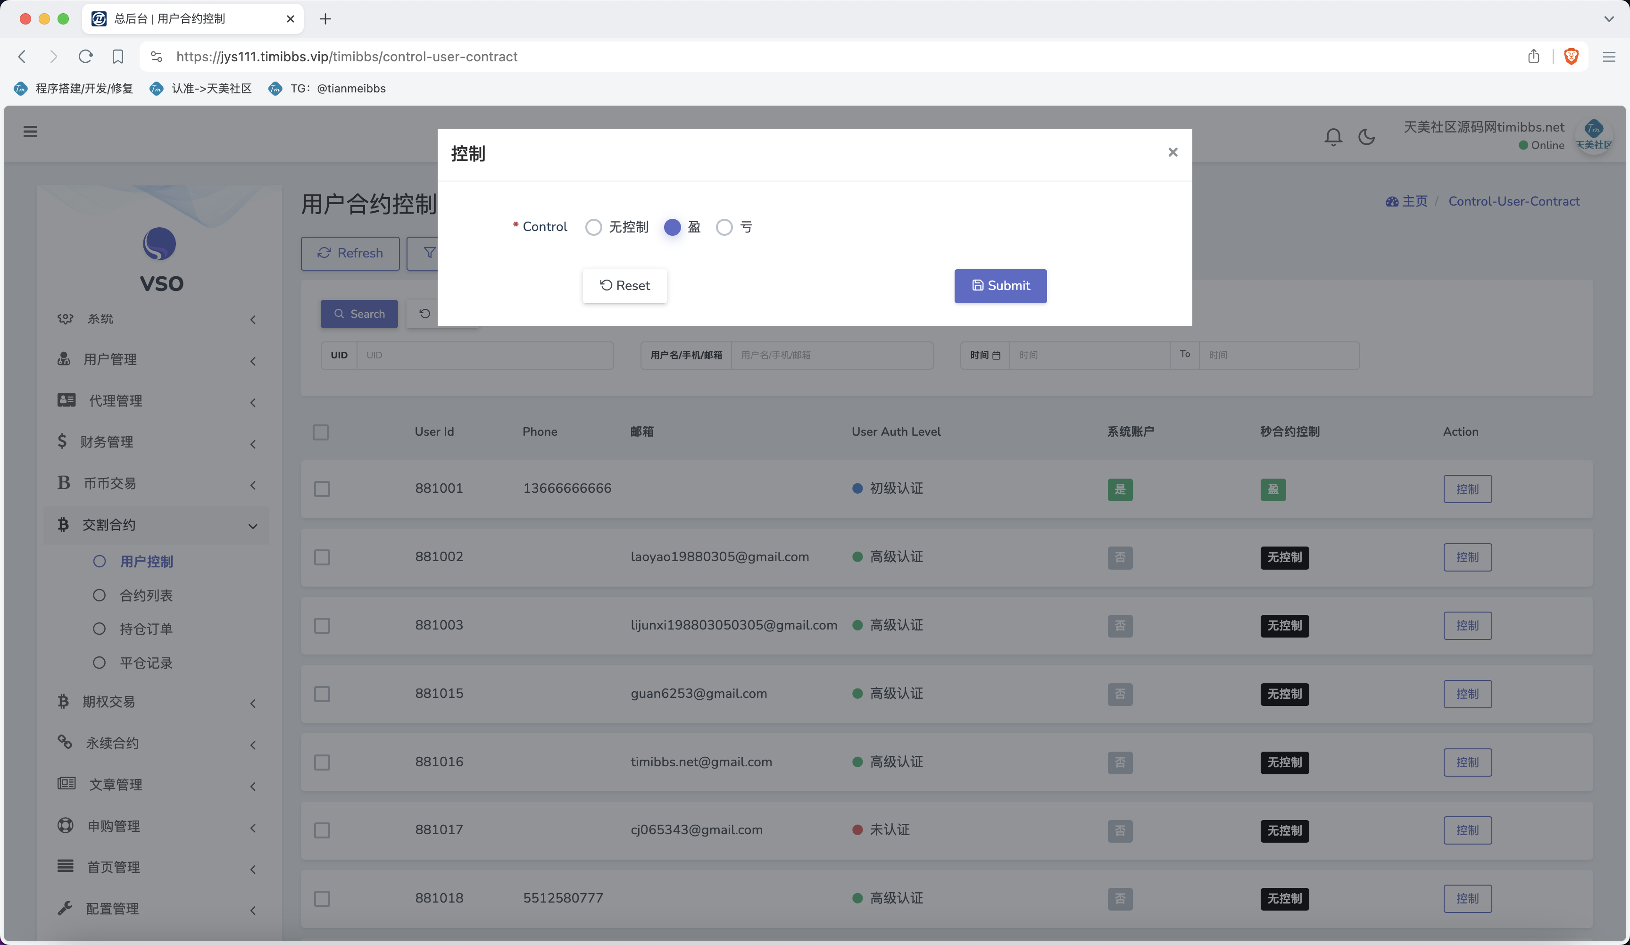Viewport: 1630px width, 945px height.
Task: Click the hamburger sidebar menu icon
Action: 30,132
